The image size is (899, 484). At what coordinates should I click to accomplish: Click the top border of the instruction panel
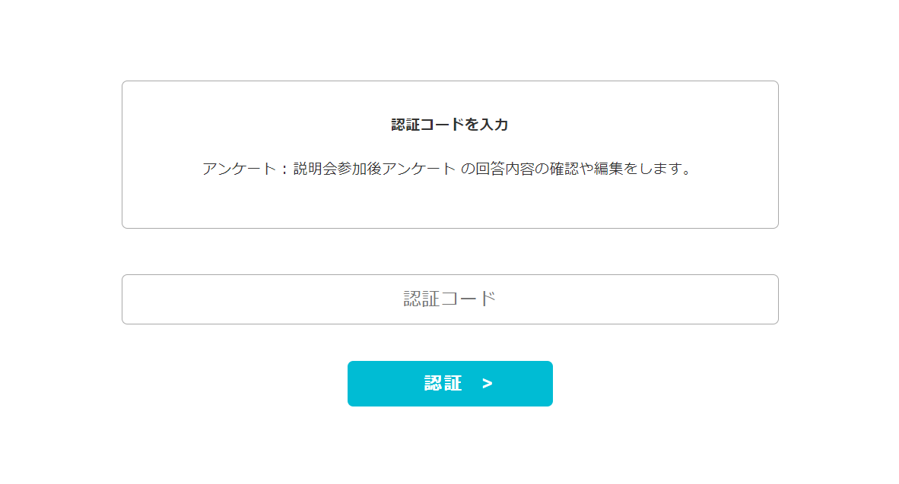click(449, 81)
